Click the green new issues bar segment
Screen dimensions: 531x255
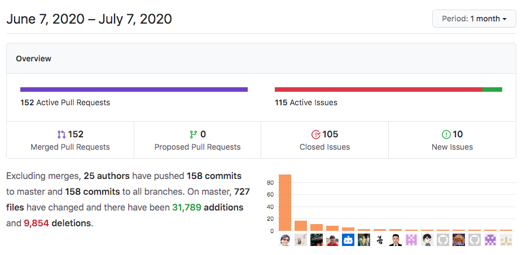pos(493,90)
